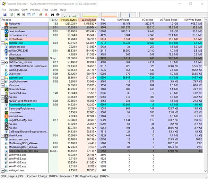Click the Firefox icon beside firefox.exe

tap(6, 24)
